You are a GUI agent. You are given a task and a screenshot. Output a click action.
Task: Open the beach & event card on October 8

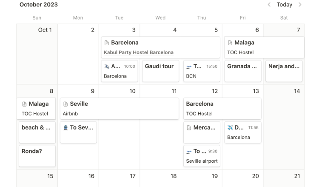[37, 132]
